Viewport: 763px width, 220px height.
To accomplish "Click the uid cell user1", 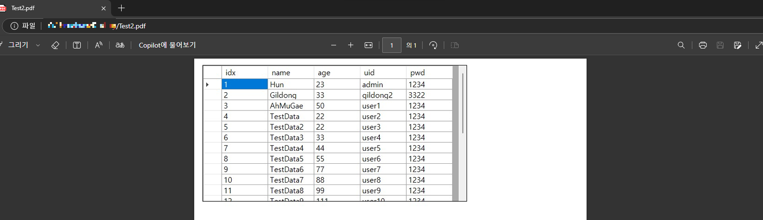I will pyautogui.click(x=383, y=106).
